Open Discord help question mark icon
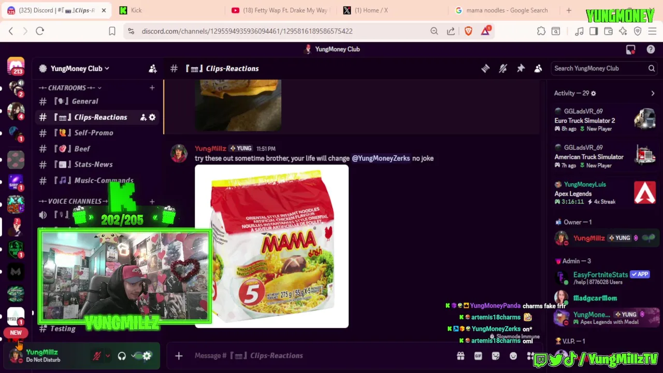The width and height of the screenshot is (663, 373). click(x=651, y=49)
